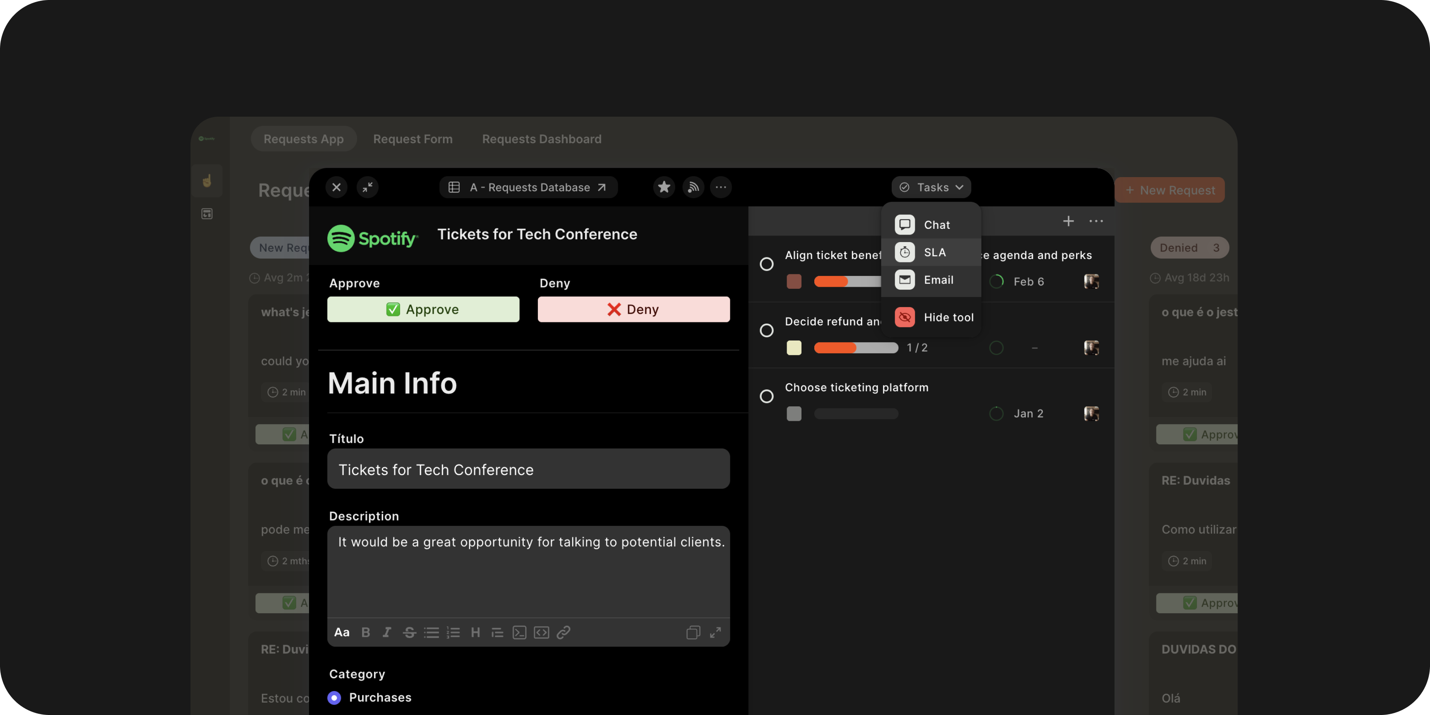Insert a link with the link icon
This screenshot has width=1430, height=715.
click(x=564, y=632)
